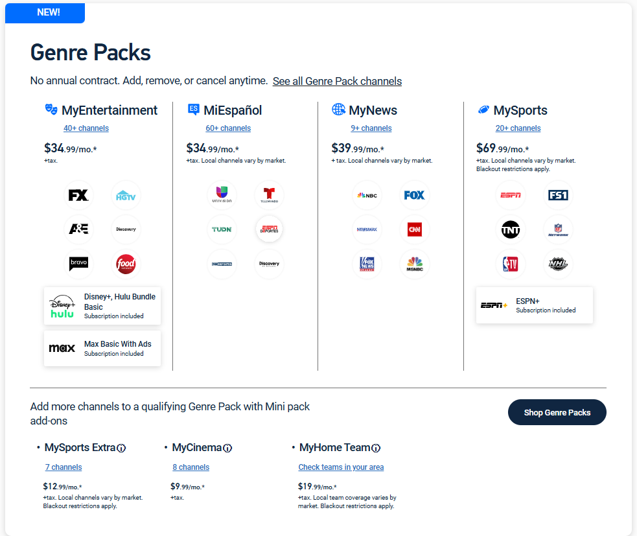
Task: Open info icon next to MySports Extra
Action: point(121,448)
